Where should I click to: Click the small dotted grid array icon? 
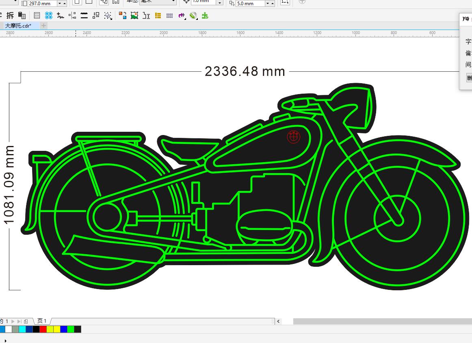[170, 16]
